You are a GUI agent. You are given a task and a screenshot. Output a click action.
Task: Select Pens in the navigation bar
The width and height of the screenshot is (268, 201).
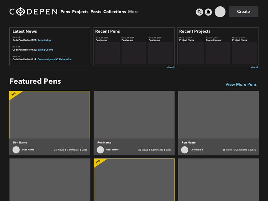tap(65, 12)
